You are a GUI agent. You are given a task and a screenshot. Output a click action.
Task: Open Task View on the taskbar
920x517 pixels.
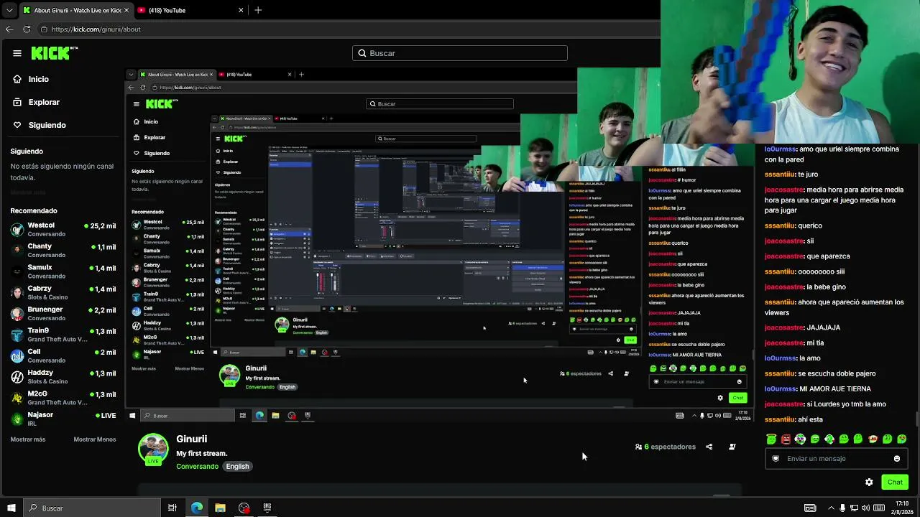point(172,508)
